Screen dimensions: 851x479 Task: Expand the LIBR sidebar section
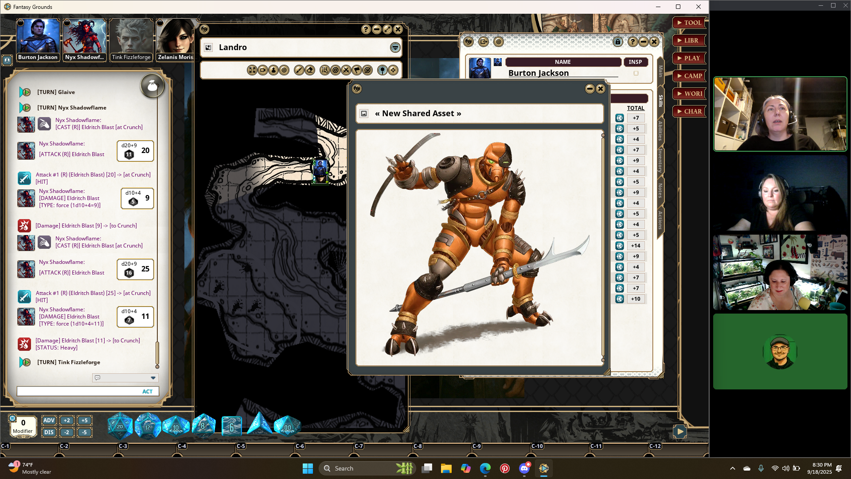point(689,40)
